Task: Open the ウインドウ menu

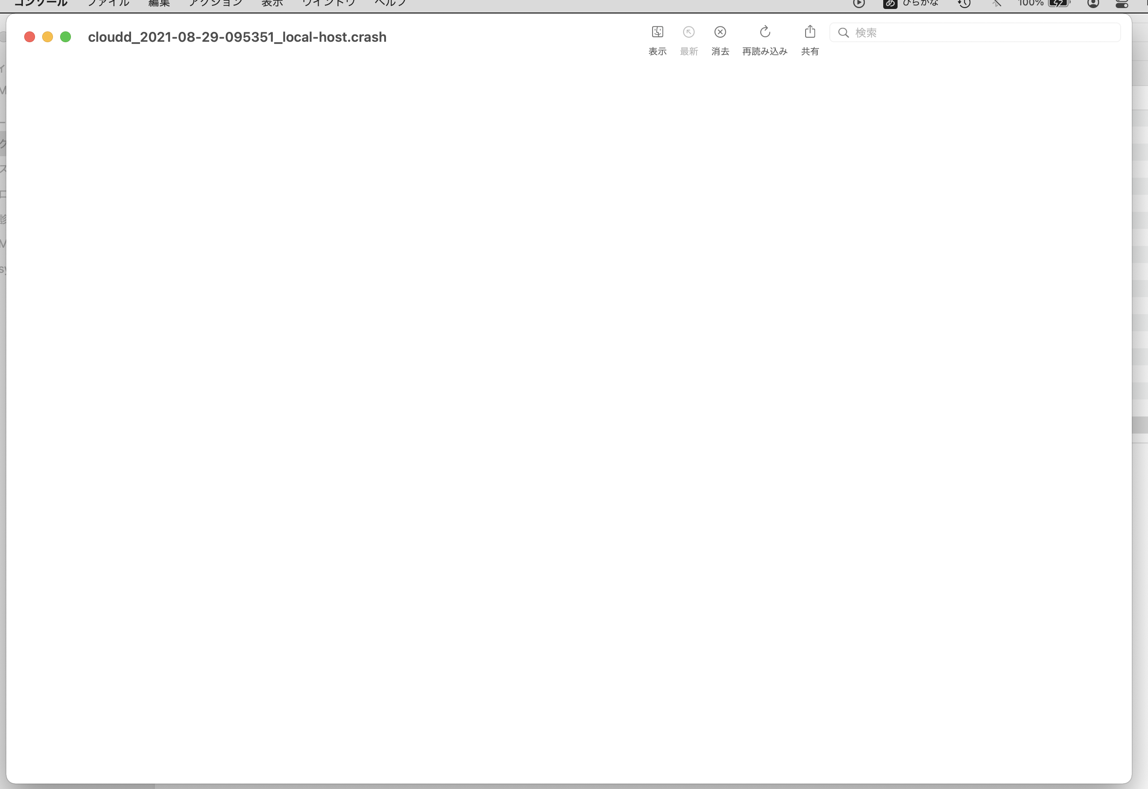Action: tap(329, 4)
